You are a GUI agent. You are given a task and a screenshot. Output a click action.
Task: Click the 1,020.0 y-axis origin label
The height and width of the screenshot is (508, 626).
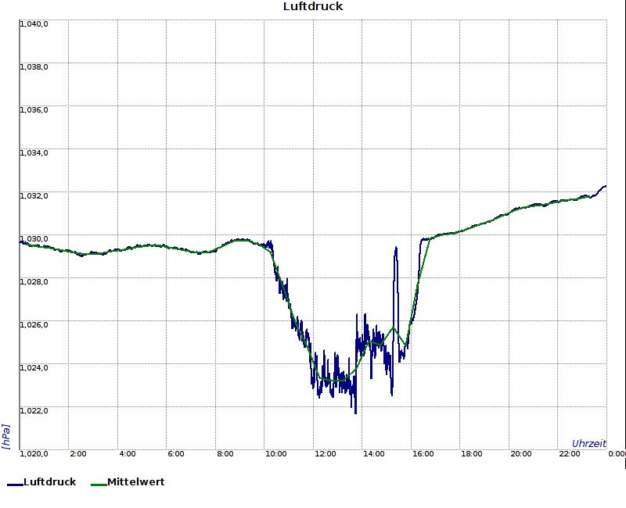tap(34, 454)
